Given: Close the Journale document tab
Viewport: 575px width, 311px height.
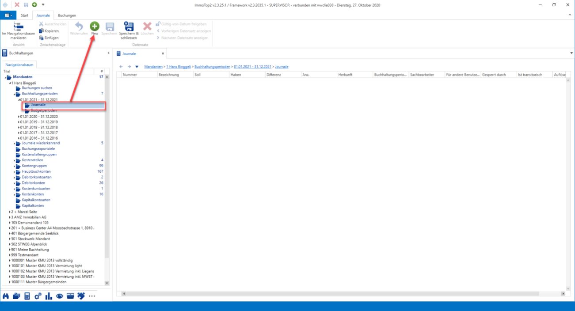Looking at the screenshot, I should 163,53.
